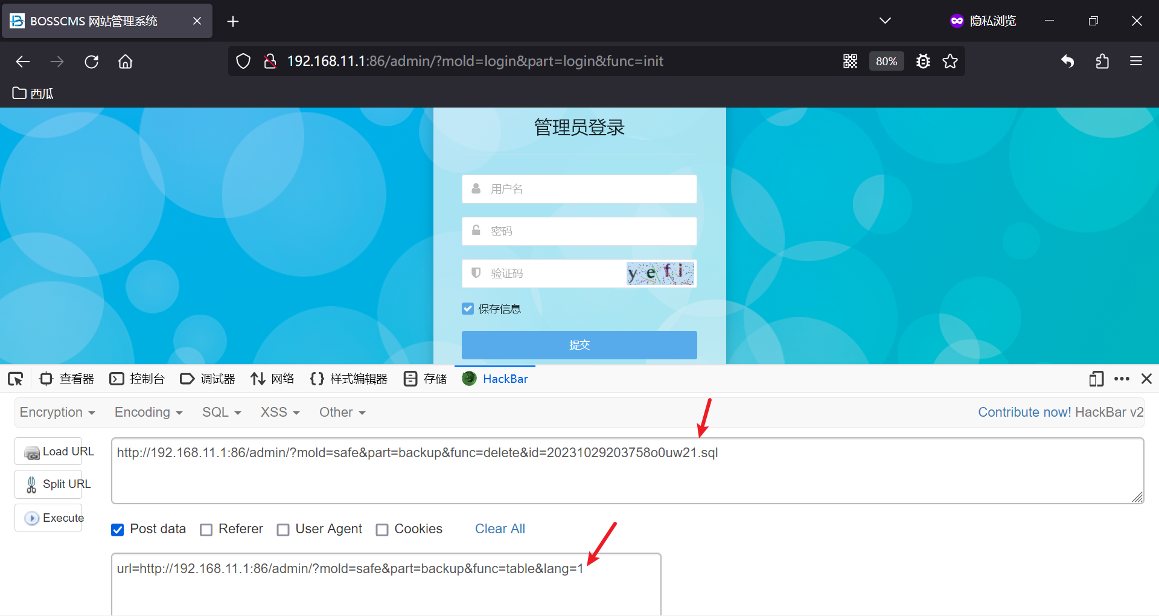Bookmark this page with the star icon
Image resolution: width=1159 pixels, height=616 pixels.
tap(950, 61)
